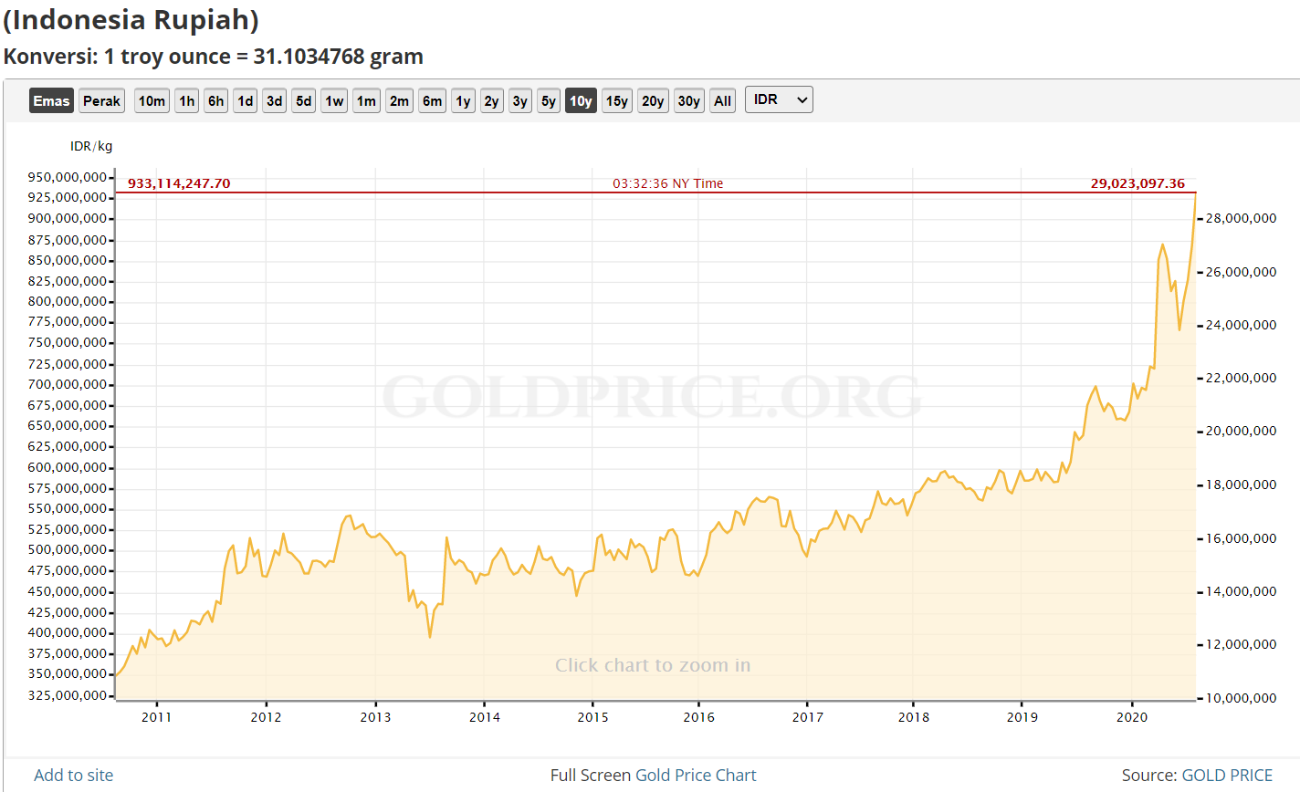1300x792 pixels.
Task: Set chart range to 5d
Action: pyautogui.click(x=304, y=101)
